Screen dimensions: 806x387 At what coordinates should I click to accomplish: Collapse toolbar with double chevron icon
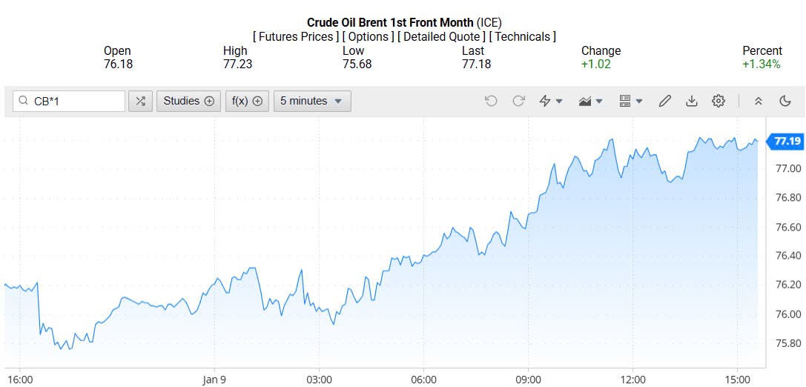click(758, 102)
